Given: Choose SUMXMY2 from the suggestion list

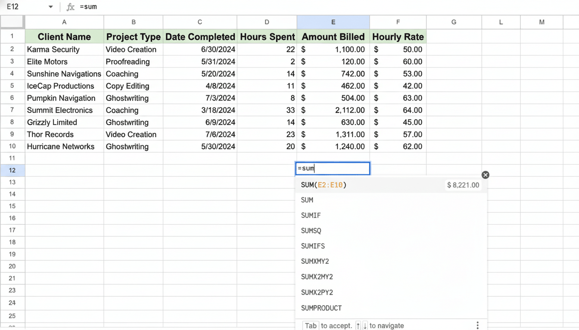Looking at the screenshot, I should point(314,261).
